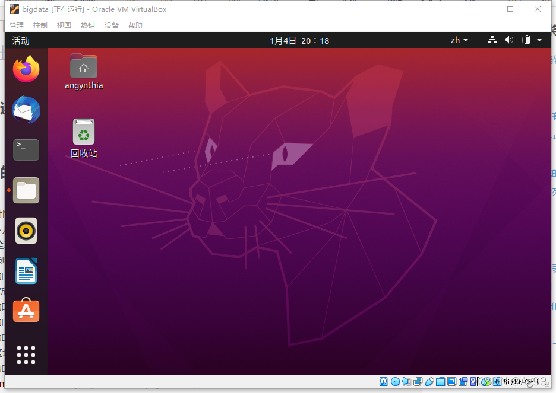This screenshot has height=393, width=556.
Task: Click VirtualBox hard disk activity status icon
Action: coord(383,381)
